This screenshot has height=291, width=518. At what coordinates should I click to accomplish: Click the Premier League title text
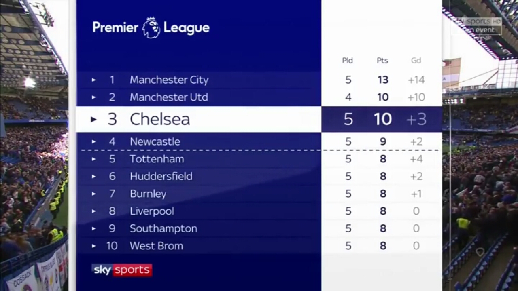click(151, 27)
